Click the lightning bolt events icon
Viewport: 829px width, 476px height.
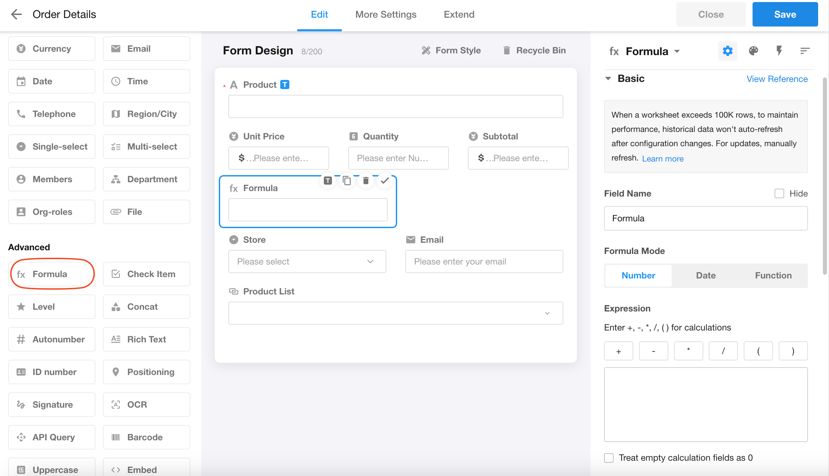(x=779, y=51)
